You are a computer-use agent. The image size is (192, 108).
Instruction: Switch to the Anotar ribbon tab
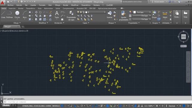pyautogui.click(x=21, y=8)
